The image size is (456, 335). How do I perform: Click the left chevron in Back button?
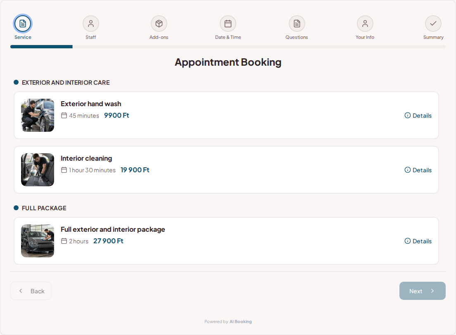tap(21, 291)
